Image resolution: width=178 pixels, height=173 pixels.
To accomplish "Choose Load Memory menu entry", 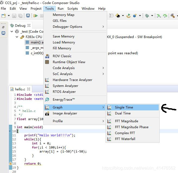I will [x=75, y=42].
